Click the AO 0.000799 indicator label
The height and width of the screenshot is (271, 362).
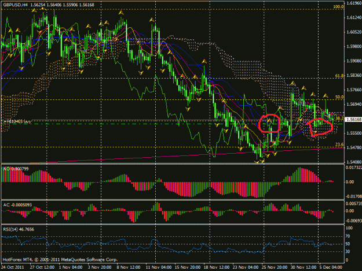click(16, 169)
